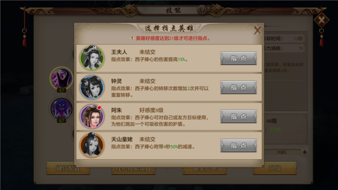Click the 一键全部升级 button

pos(205,169)
